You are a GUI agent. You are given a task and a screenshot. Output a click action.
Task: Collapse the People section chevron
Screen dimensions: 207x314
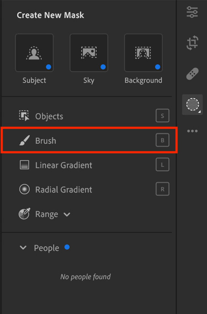[23, 248]
